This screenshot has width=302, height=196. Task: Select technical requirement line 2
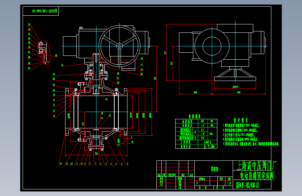[x=240, y=130]
